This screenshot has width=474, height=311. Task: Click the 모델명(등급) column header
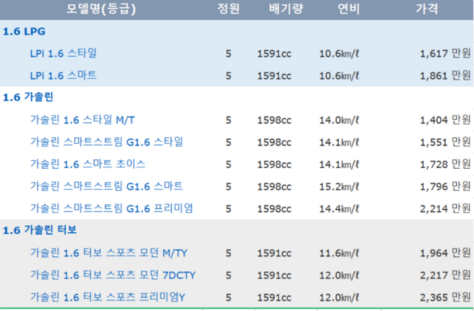click(101, 9)
